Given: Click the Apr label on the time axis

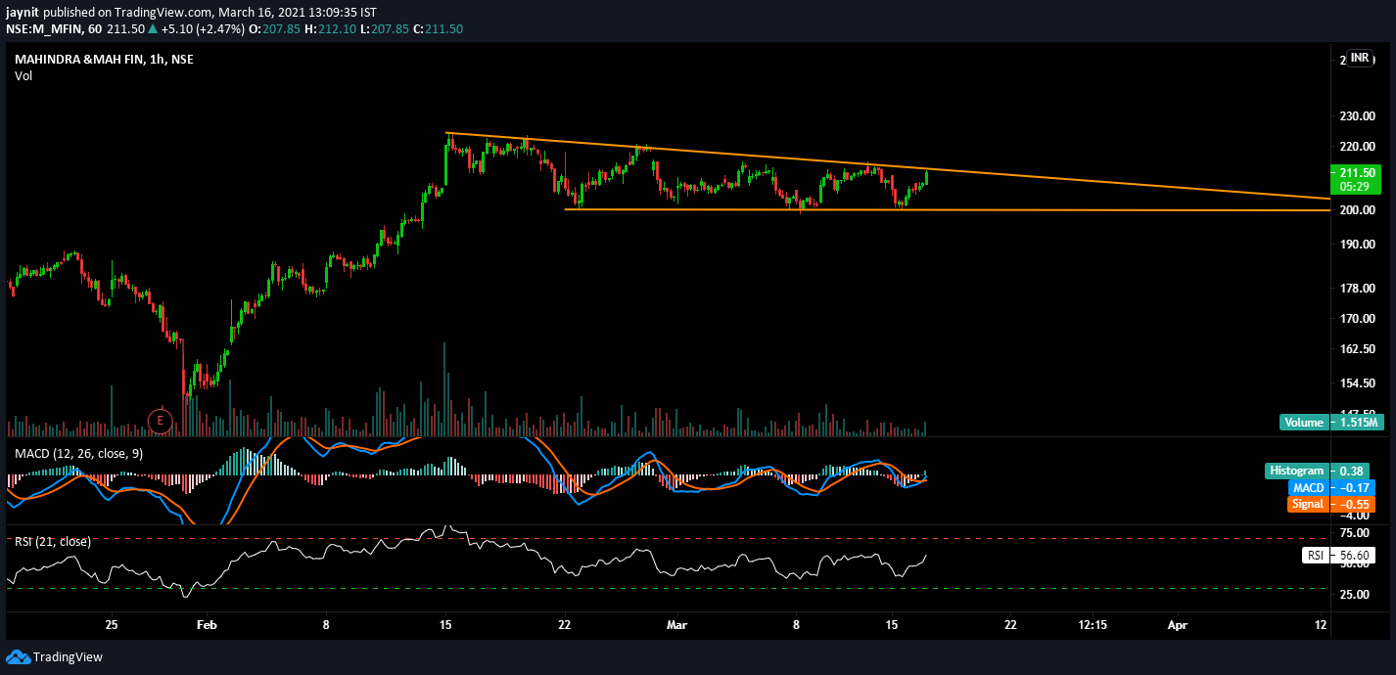Looking at the screenshot, I should [x=1176, y=624].
